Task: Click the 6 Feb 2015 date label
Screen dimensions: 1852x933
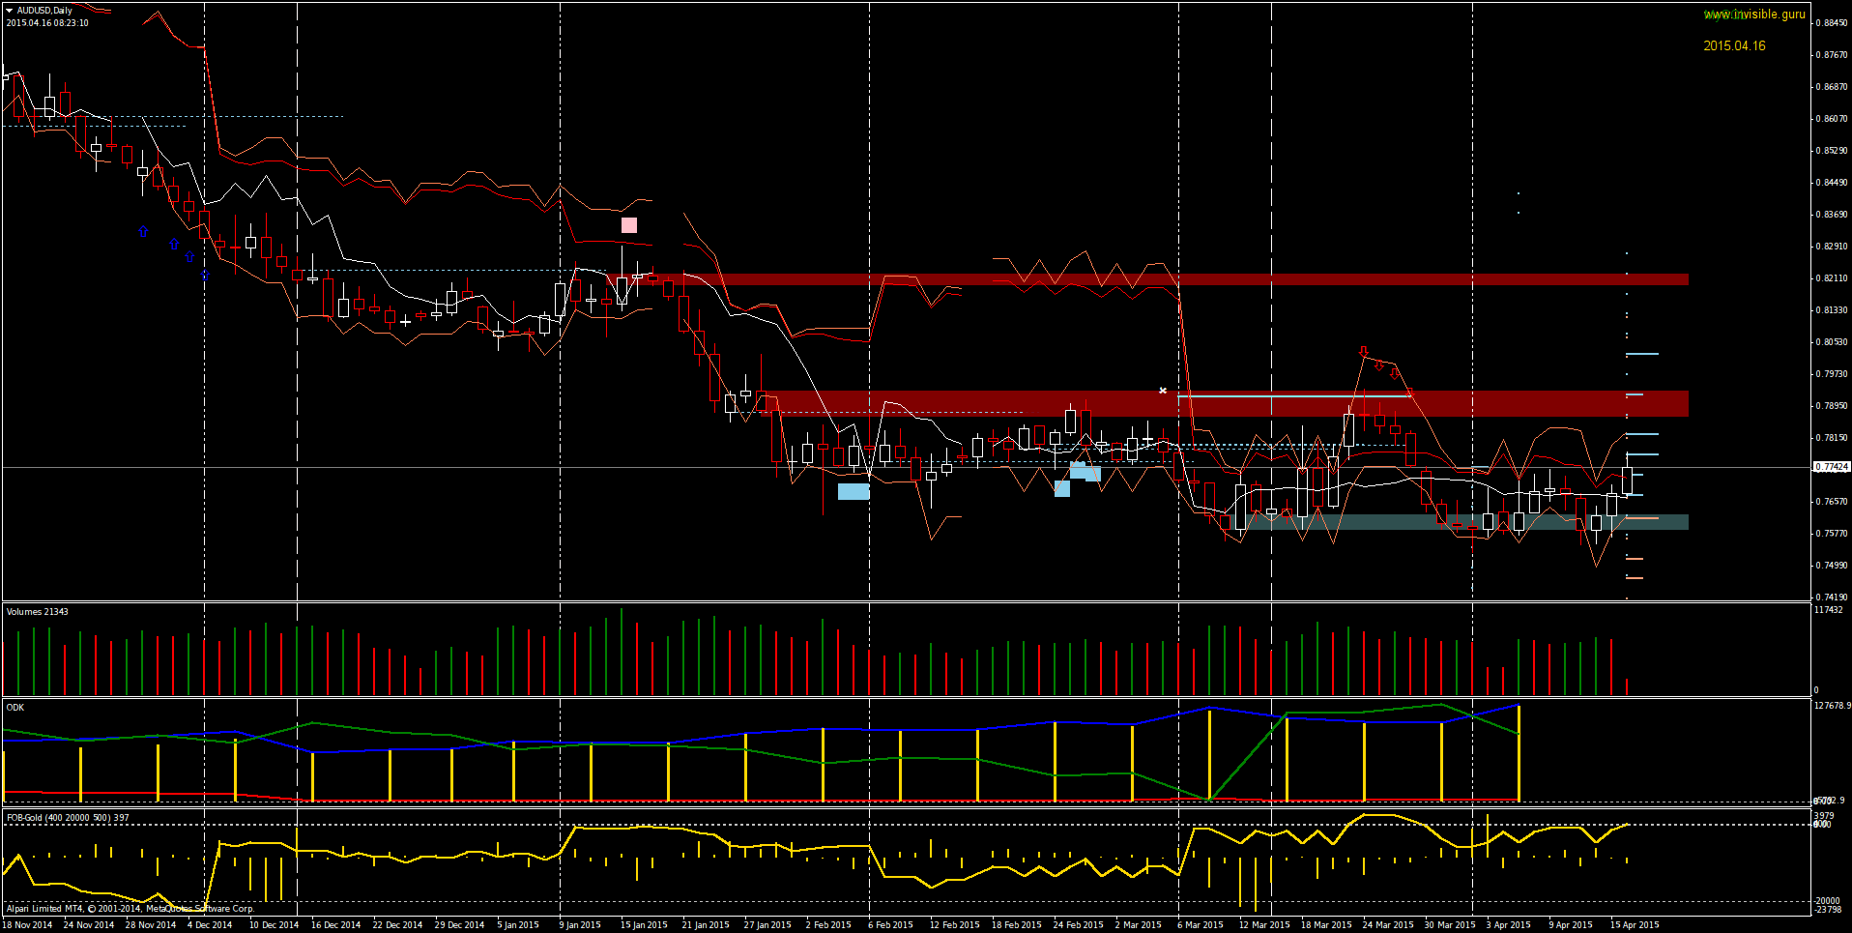Action: point(890,925)
